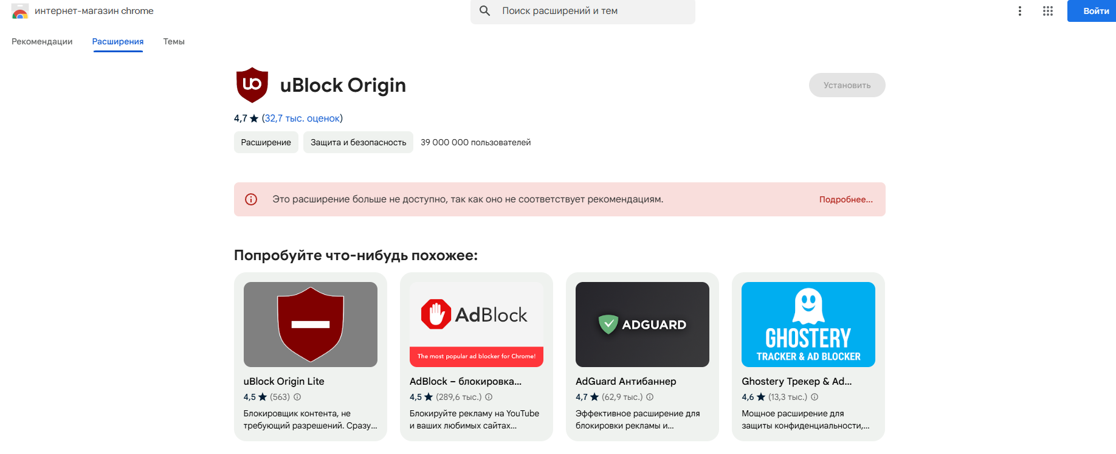Image resolution: width=1116 pixels, height=454 pixels.
Task: Click the Войти sign-in button
Action: pyautogui.click(x=1093, y=11)
